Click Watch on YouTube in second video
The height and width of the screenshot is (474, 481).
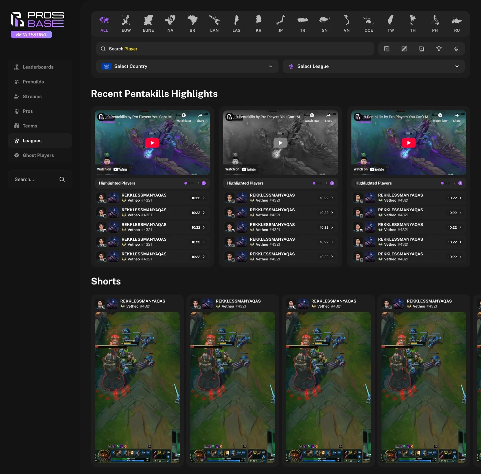tap(240, 169)
